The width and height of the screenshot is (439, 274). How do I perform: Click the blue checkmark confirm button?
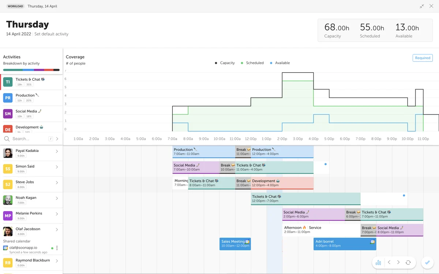426,263
